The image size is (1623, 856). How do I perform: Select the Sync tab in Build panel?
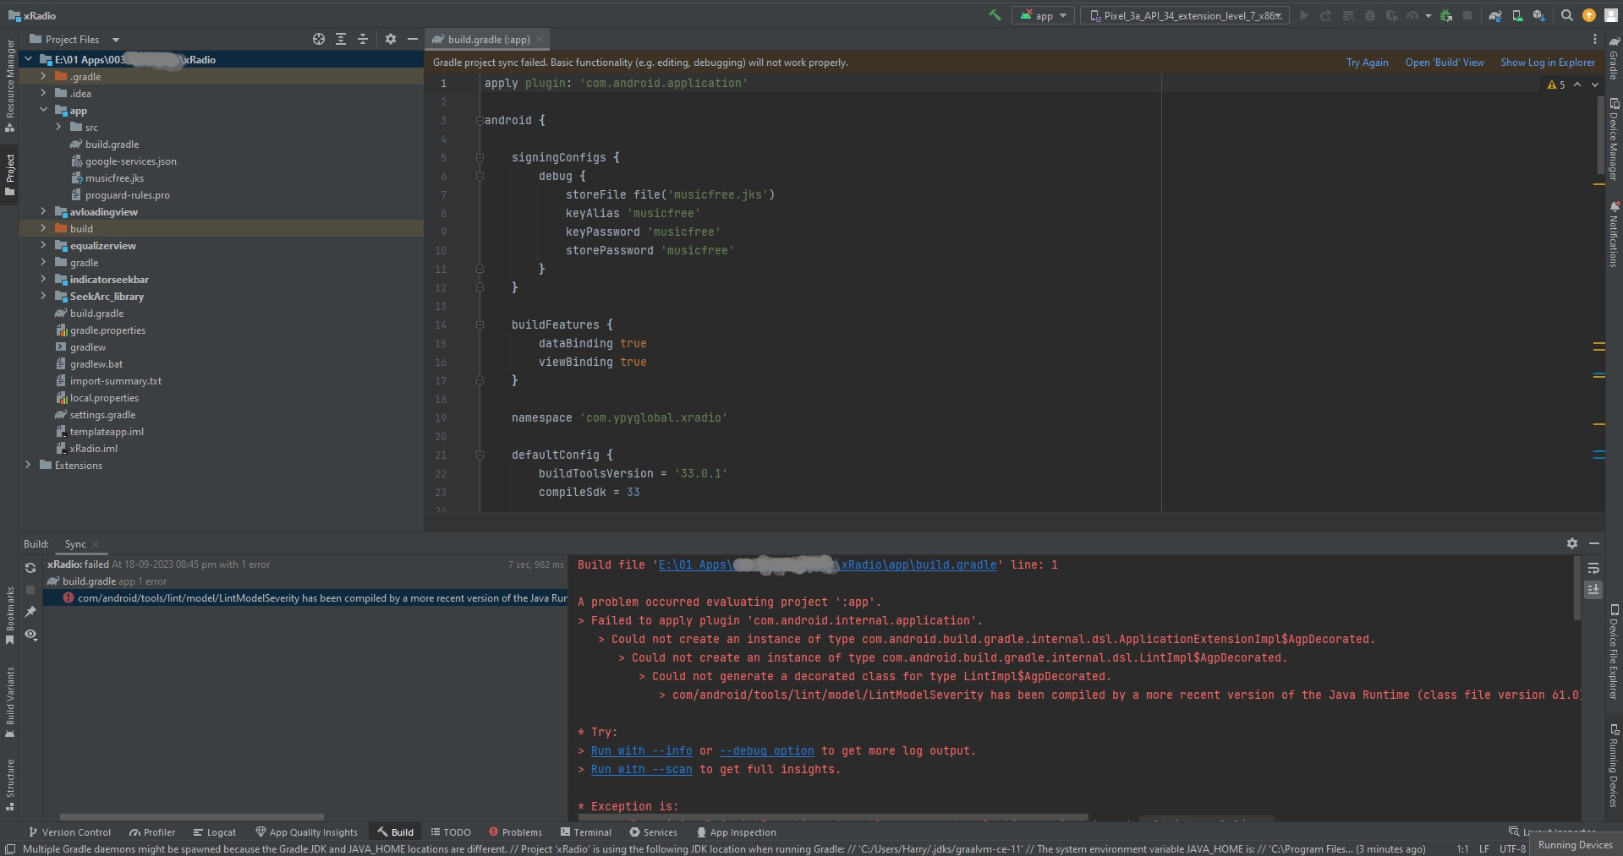point(75,544)
